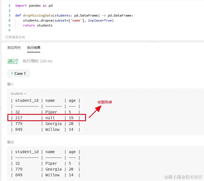204x181 pixels.
Task: Click the return students line
Action: pos(38,25)
